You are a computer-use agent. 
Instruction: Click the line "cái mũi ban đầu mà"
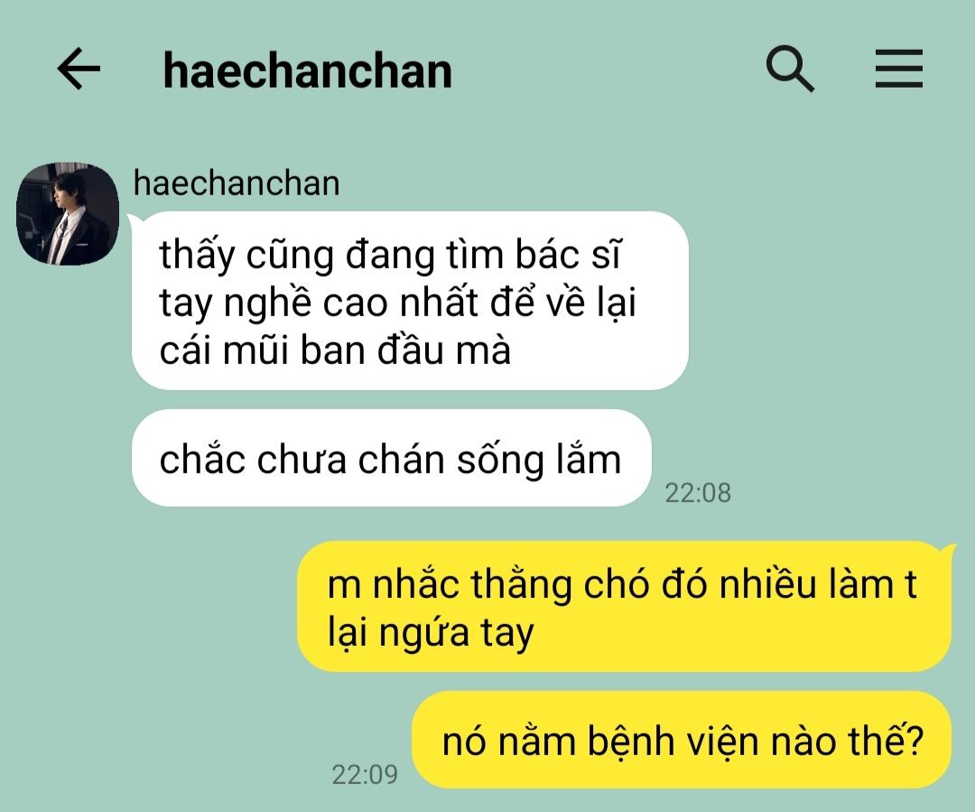(335, 350)
